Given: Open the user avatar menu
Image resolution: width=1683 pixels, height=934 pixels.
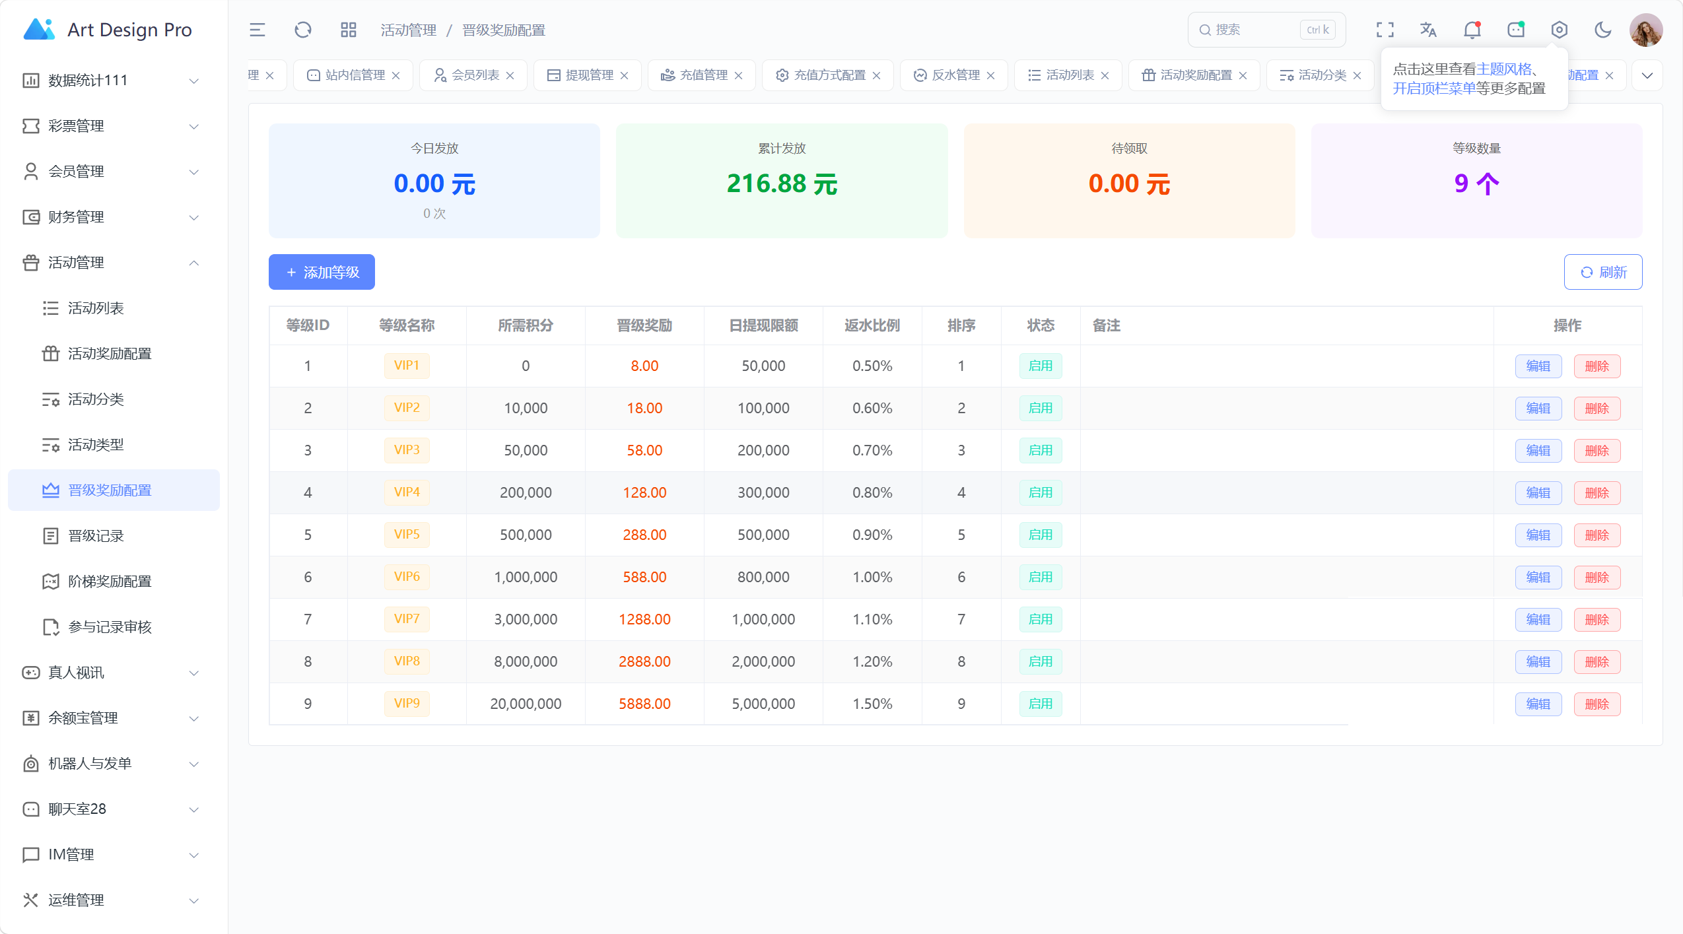Looking at the screenshot, I should (1645, 30).
